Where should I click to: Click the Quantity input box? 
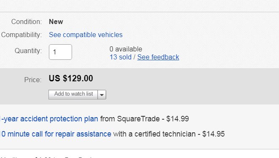(61, 52)
